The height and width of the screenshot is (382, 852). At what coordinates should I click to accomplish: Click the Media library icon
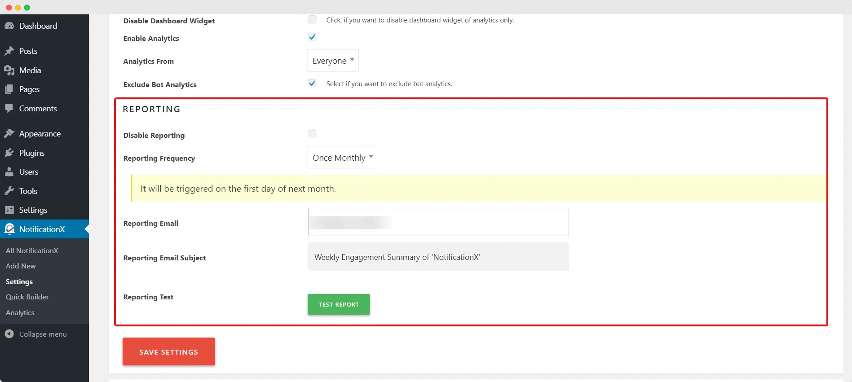click(9, 70)
